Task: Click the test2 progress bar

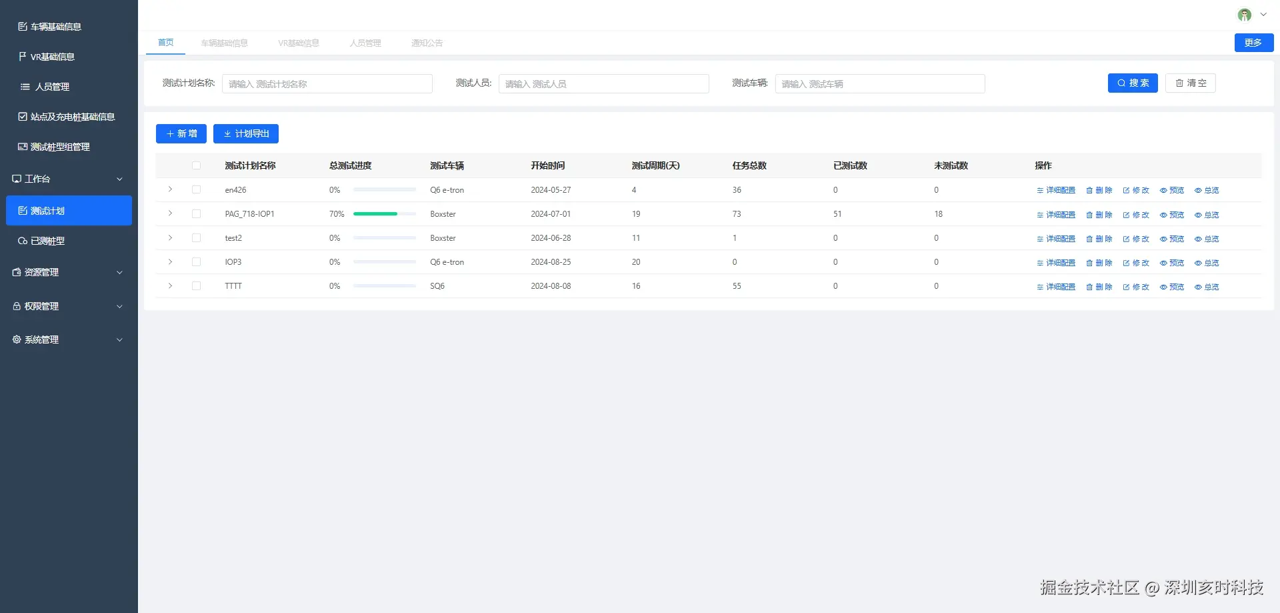Action: click(385, 238)
